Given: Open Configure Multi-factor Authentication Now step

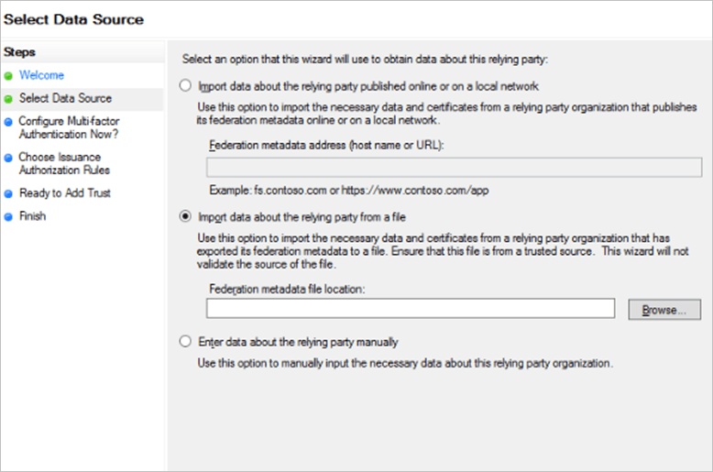Looking at the screenshot, I should coord(69,127).
